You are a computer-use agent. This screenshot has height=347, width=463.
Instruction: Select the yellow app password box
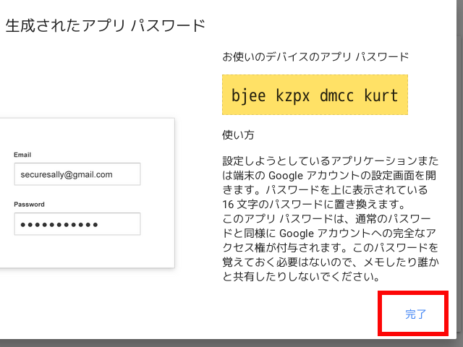pos(315,96)
